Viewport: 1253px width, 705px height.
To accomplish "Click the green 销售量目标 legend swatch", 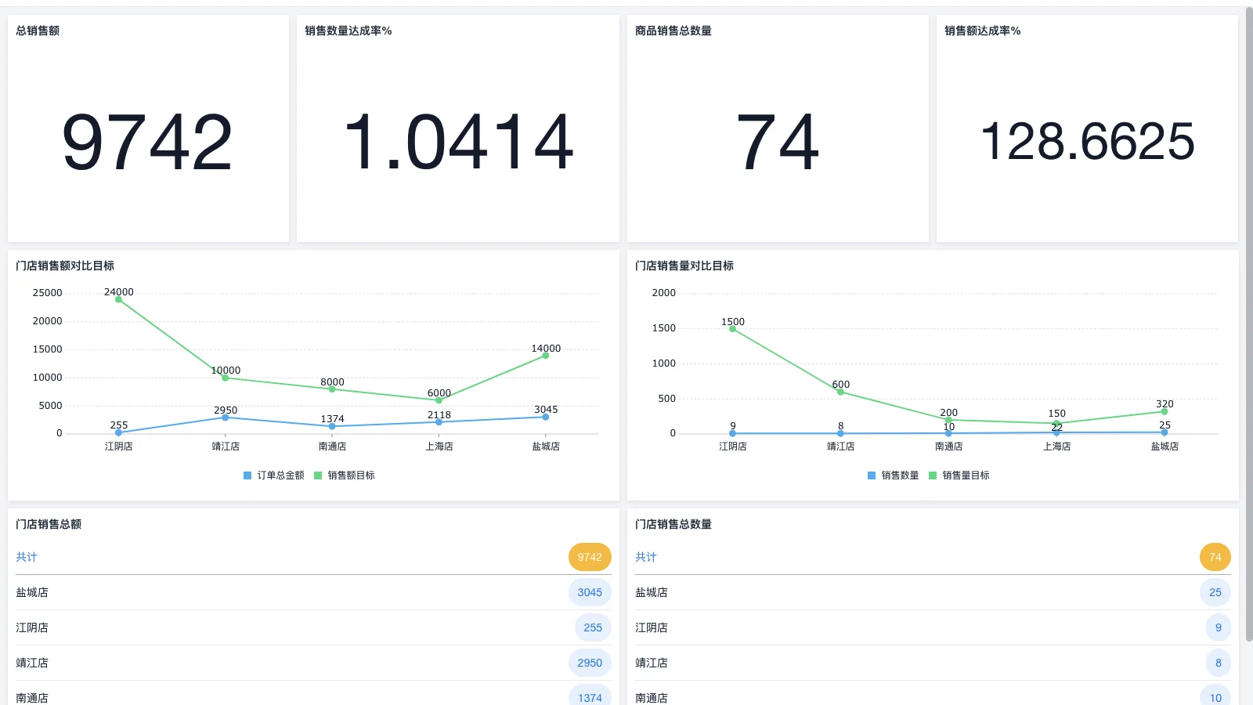I will point(933,475).
